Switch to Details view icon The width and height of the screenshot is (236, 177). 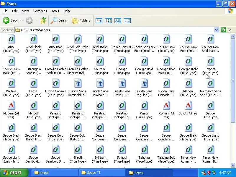127,21
